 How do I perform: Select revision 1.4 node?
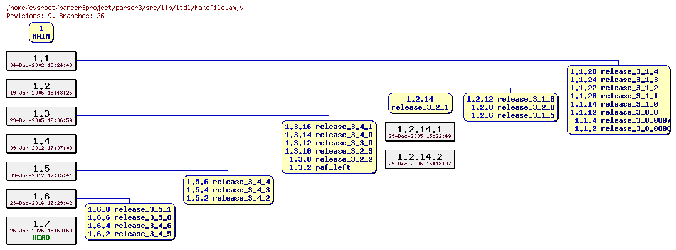click(x=41, y=143)
